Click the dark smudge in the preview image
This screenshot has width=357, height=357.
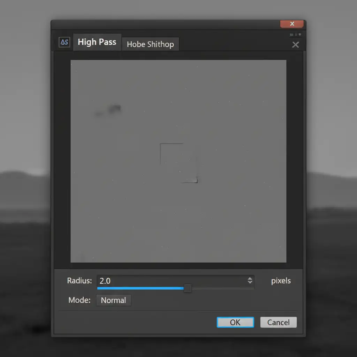(x=114, y=109)
